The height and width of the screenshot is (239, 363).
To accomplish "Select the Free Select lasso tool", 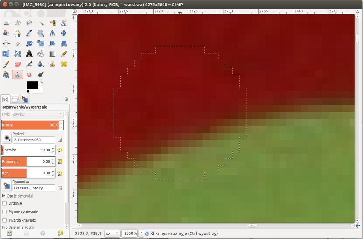I will 29,23.
